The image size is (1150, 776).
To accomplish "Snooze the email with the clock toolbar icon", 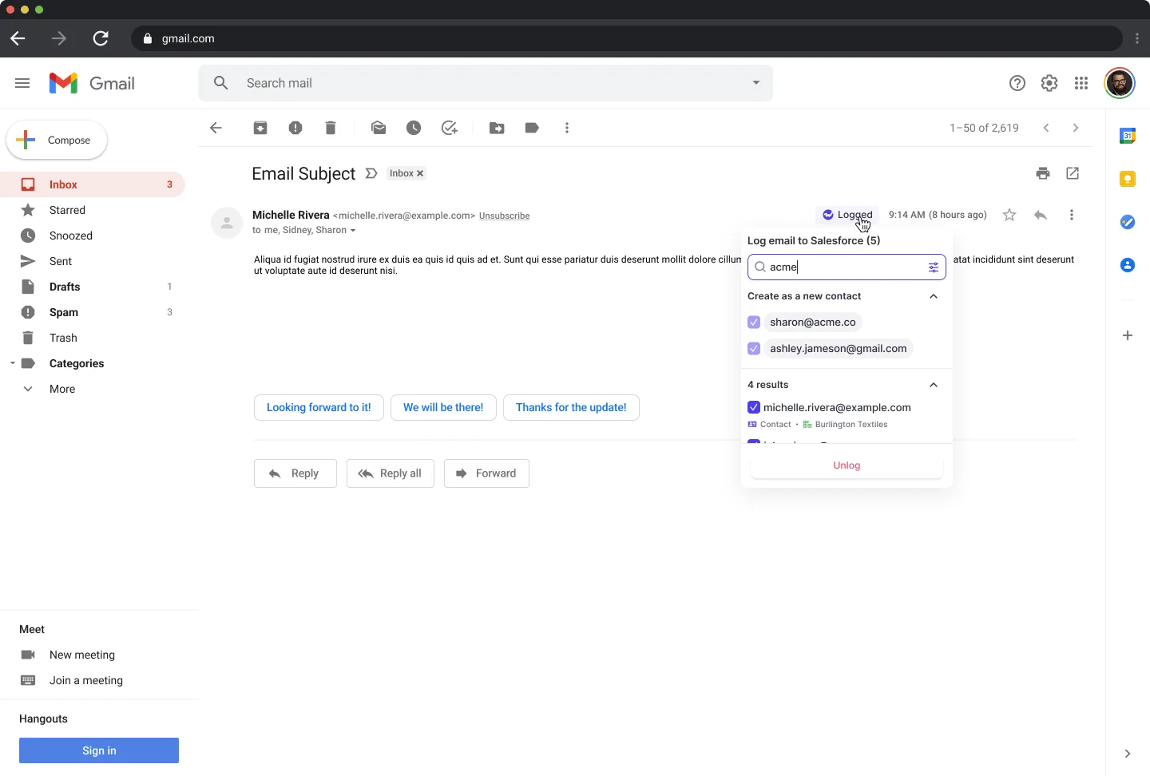I will tap(414, 128).
